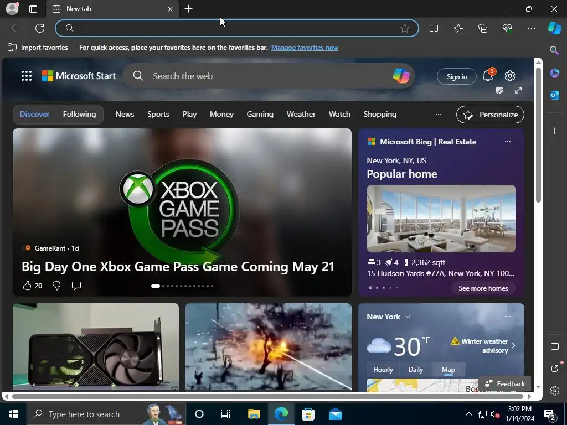Open the Sports tab
Screen dimensions: 567x425
click(158, 114)
